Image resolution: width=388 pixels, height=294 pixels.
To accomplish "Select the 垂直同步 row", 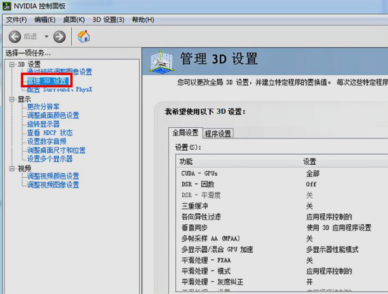I will (x=282, y=227).
